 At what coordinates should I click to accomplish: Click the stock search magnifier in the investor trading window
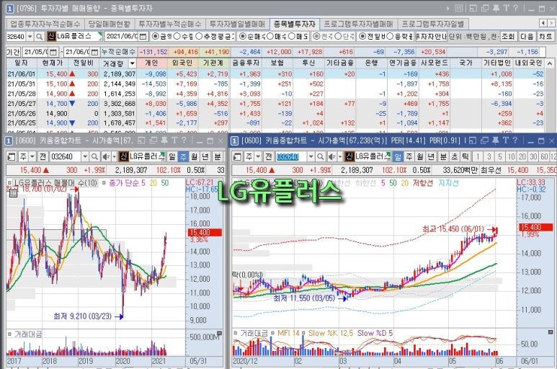pyautogui.click(x=40, y=37)
